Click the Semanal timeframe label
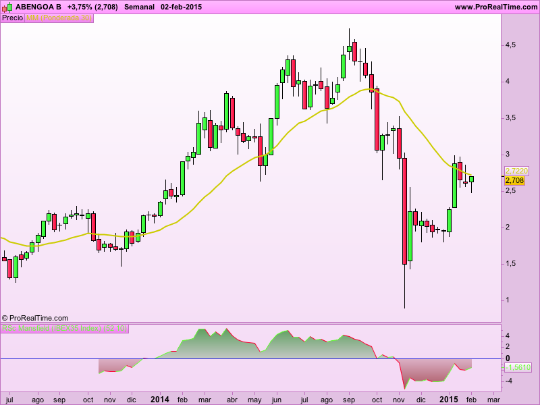The width and height of the screenshot is (540, 405). pyautogui.click(x=139, y=7)
